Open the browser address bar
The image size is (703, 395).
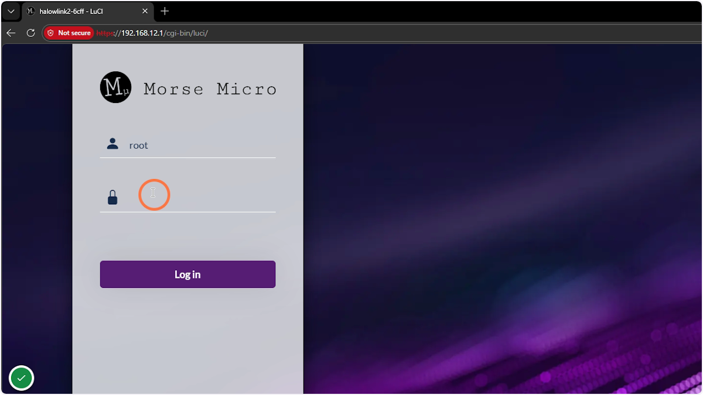click(x=351, y=33)
